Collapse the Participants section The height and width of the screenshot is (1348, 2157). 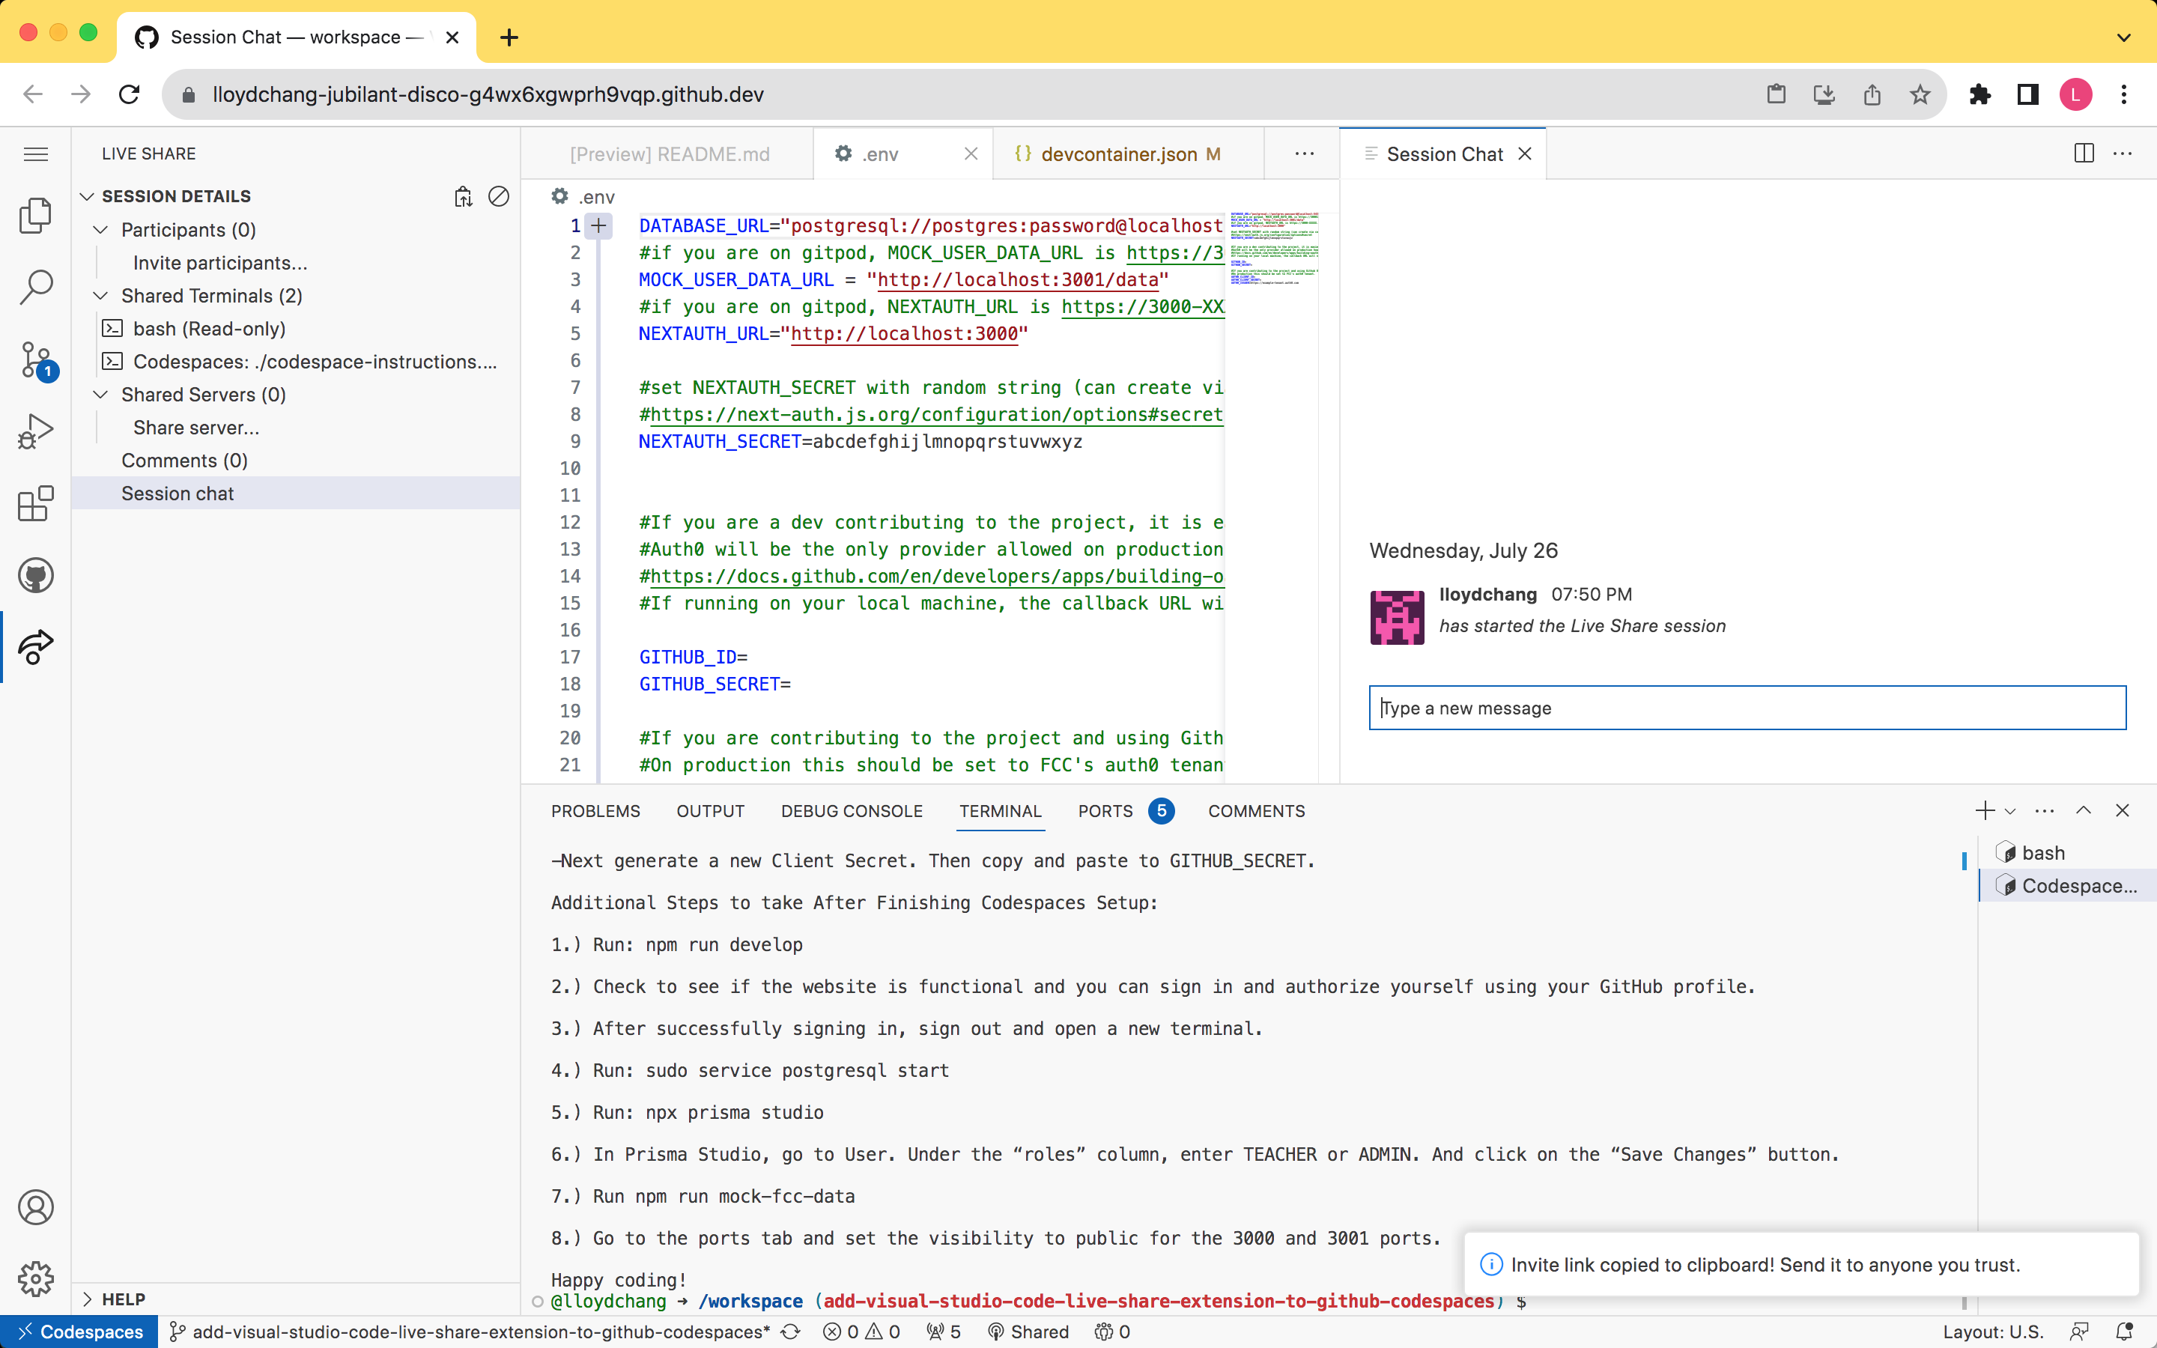[100, 229]
